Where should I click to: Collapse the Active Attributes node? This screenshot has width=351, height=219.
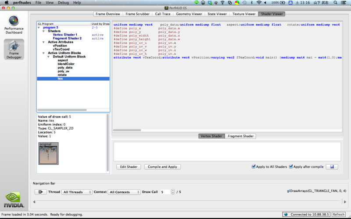[43, 42]
